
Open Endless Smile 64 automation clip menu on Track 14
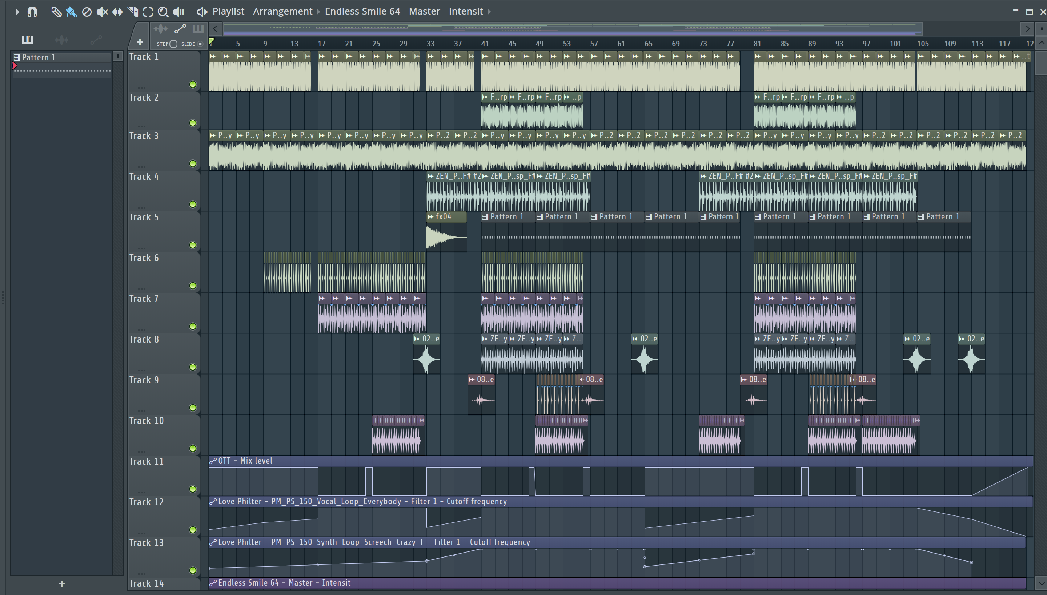[213, 583]
